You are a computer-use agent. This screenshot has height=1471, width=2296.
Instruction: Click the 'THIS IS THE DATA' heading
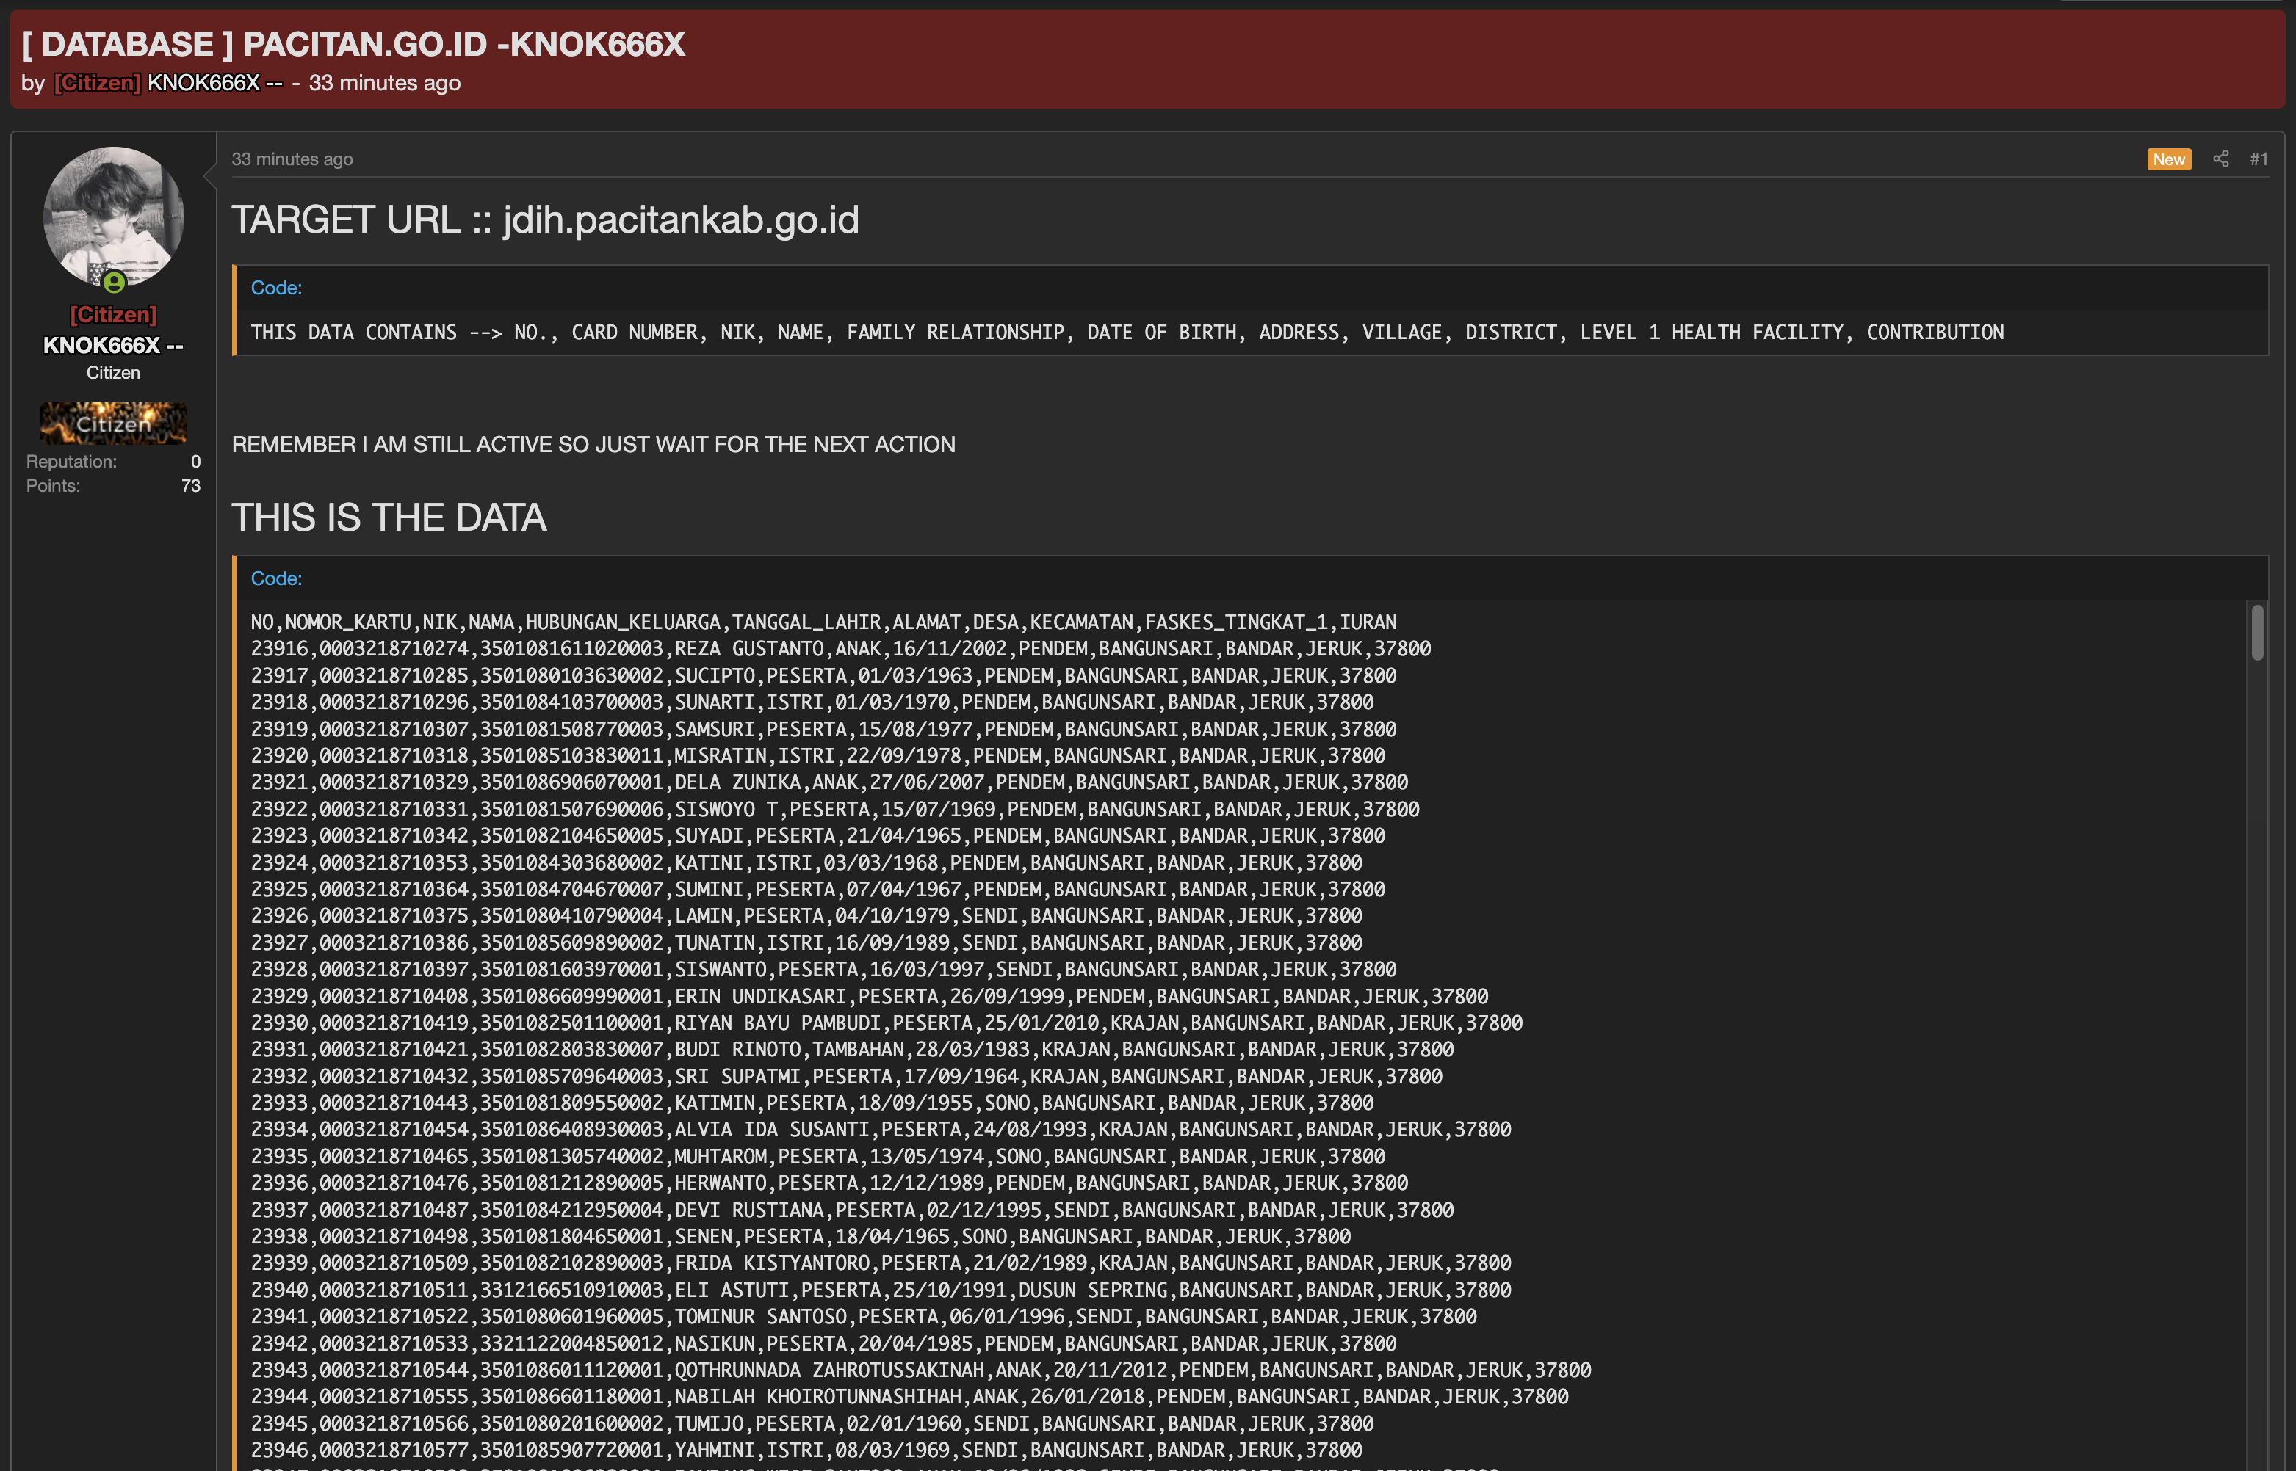(x=389, y=517)
